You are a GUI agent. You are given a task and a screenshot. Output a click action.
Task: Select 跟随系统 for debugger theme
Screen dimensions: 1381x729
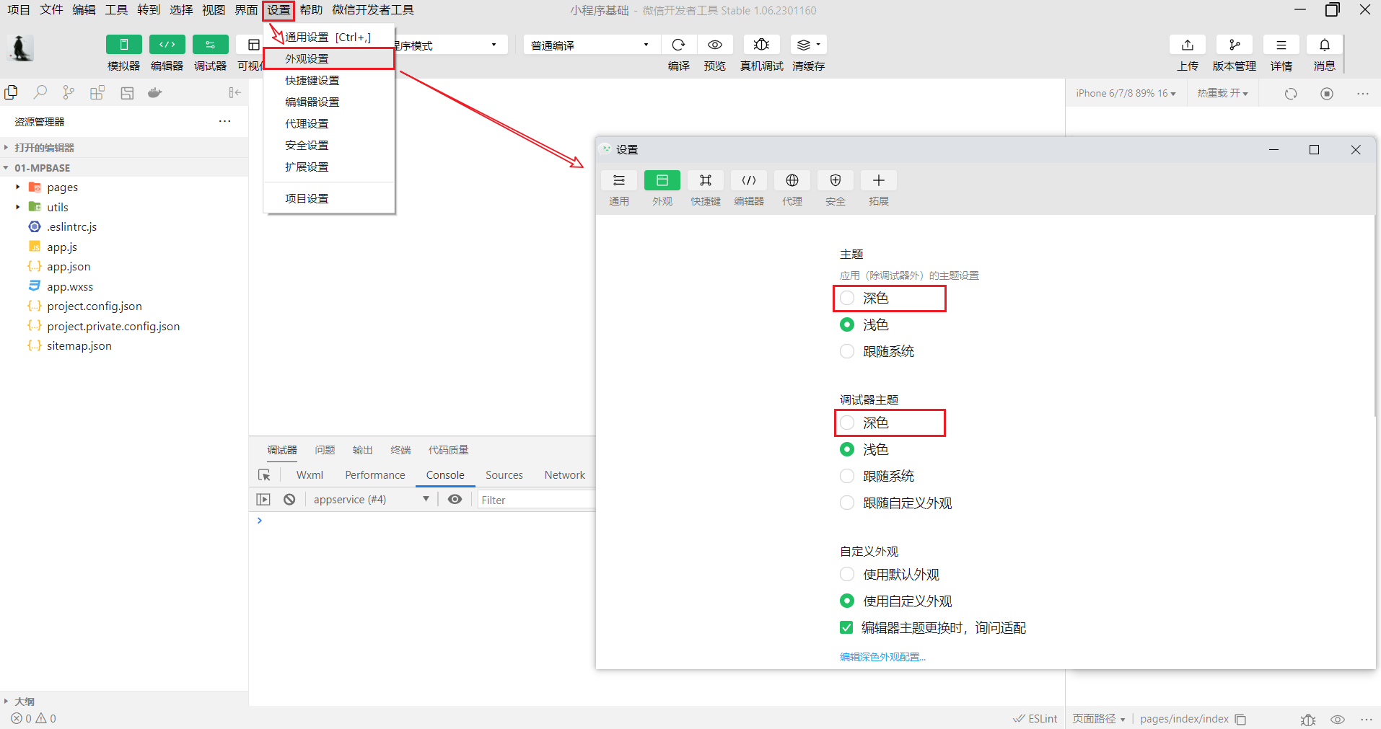tap(847, 476)
